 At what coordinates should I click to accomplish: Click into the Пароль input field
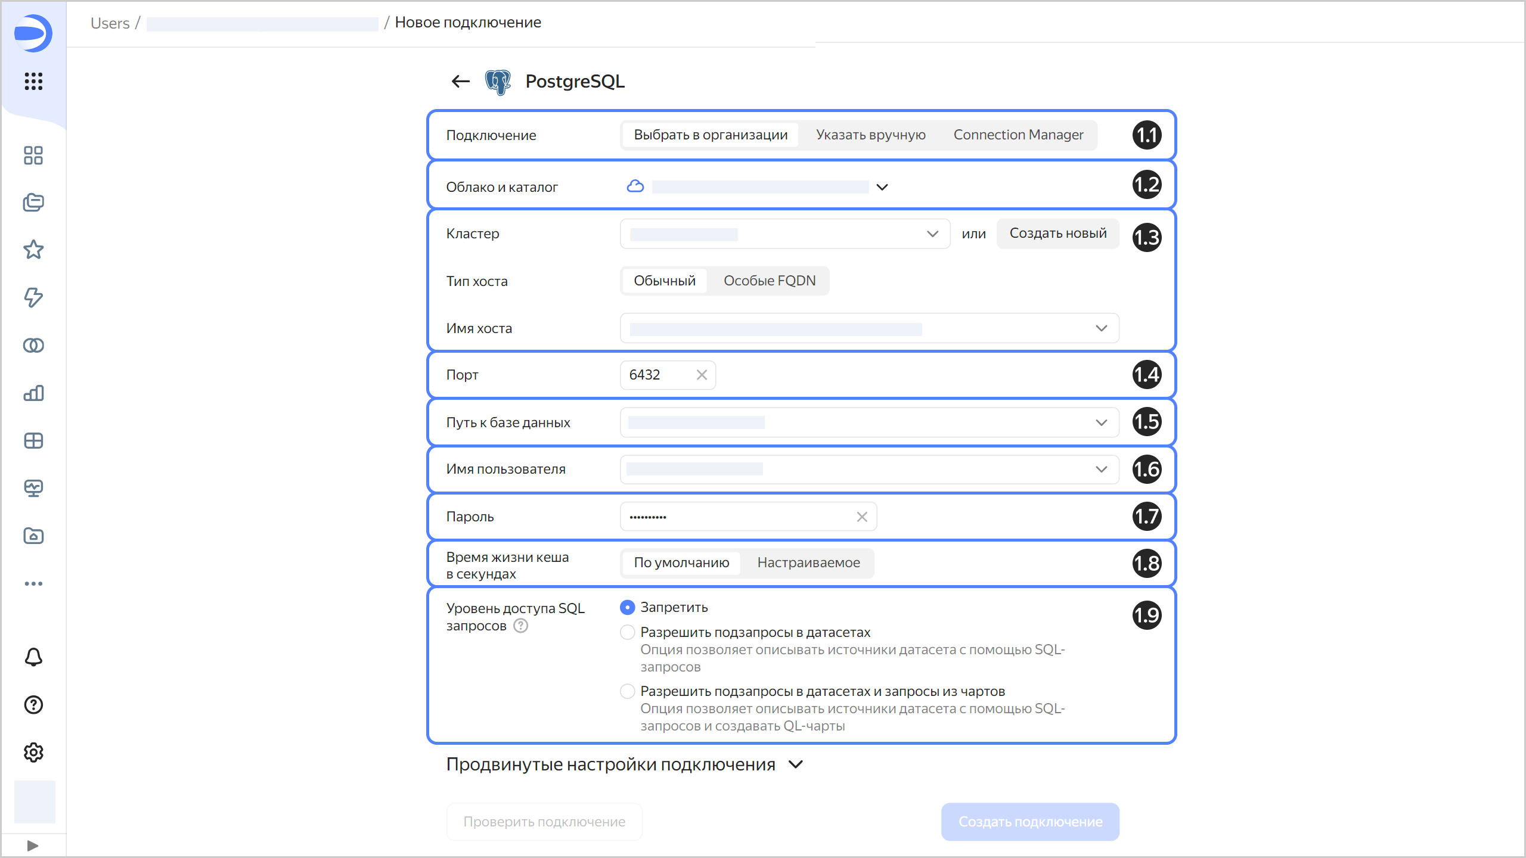coord(739,517)
